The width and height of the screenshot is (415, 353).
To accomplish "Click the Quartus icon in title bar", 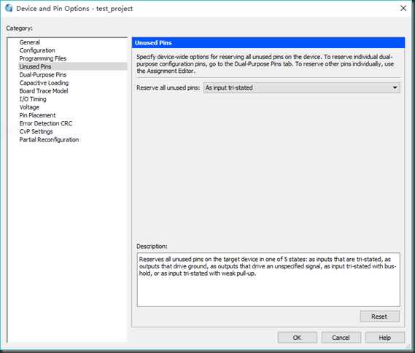I will (9, 8).
